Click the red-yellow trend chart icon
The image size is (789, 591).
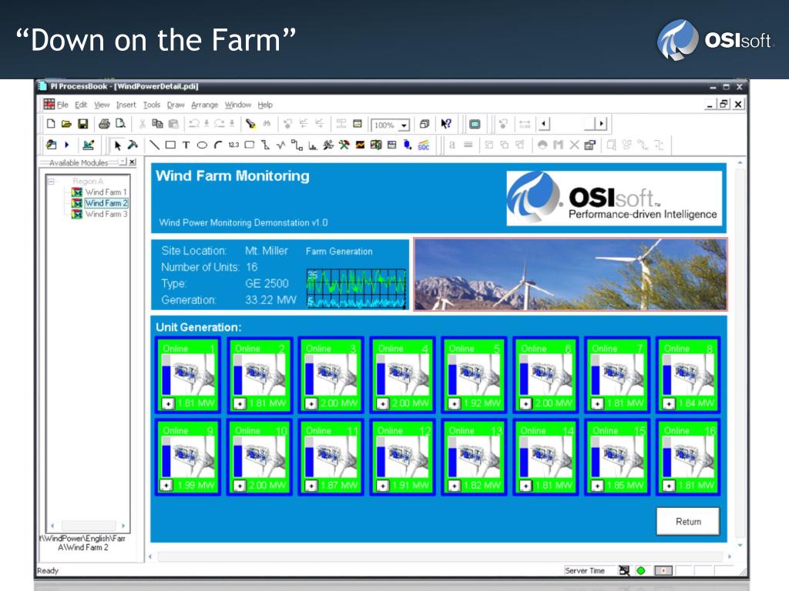361,145
